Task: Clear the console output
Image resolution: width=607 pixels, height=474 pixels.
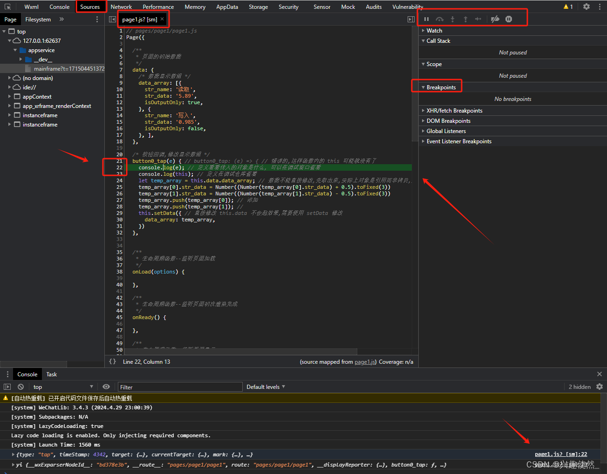Action: point(20,387)
